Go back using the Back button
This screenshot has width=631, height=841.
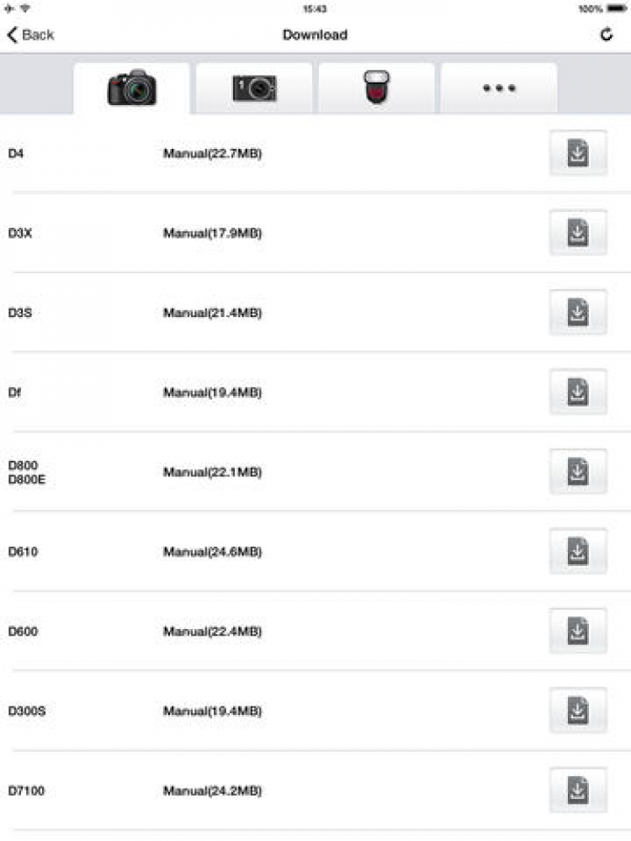[x=30, y=35]
